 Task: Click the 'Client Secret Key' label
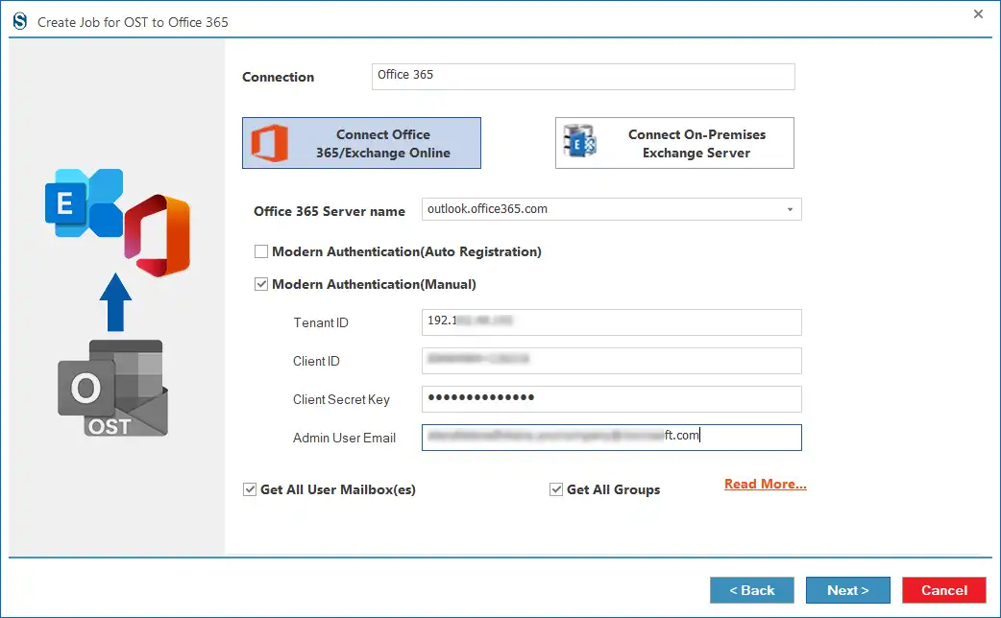pos(341,399)
